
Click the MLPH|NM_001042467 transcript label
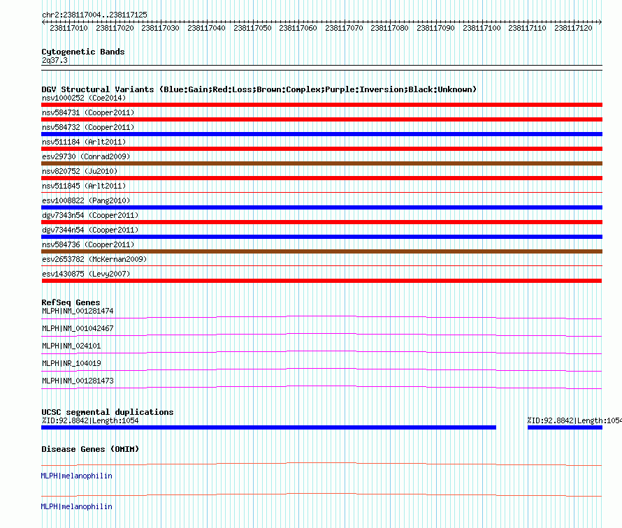(x=78, y=329)
